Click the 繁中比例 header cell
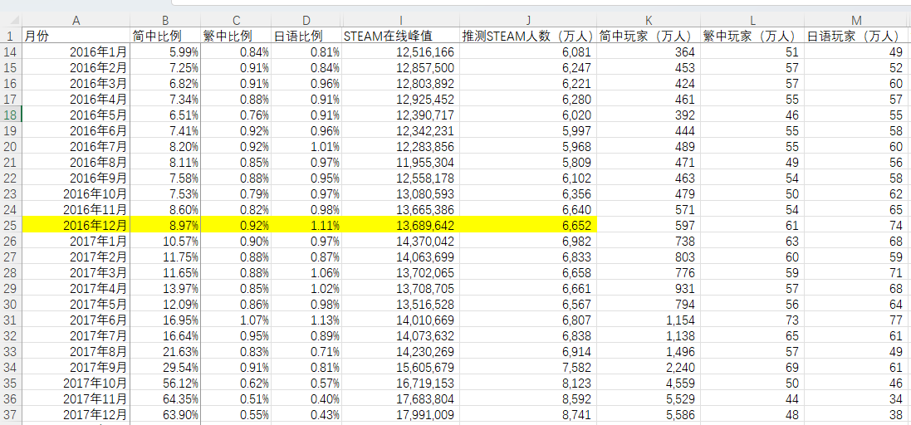 pos(236,36)
